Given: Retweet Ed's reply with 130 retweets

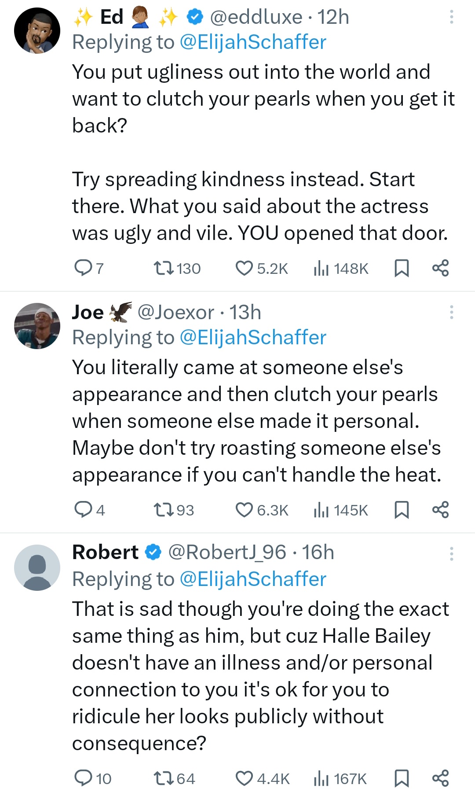Looking at the screenshot, I should point(163,268).
